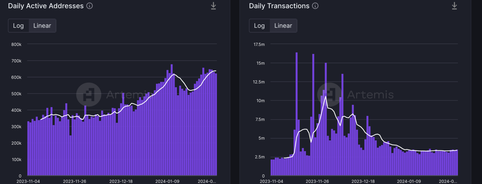Click the 17.5m y-axis label
This screenshot has width=482, height=184.
[259, 44]
